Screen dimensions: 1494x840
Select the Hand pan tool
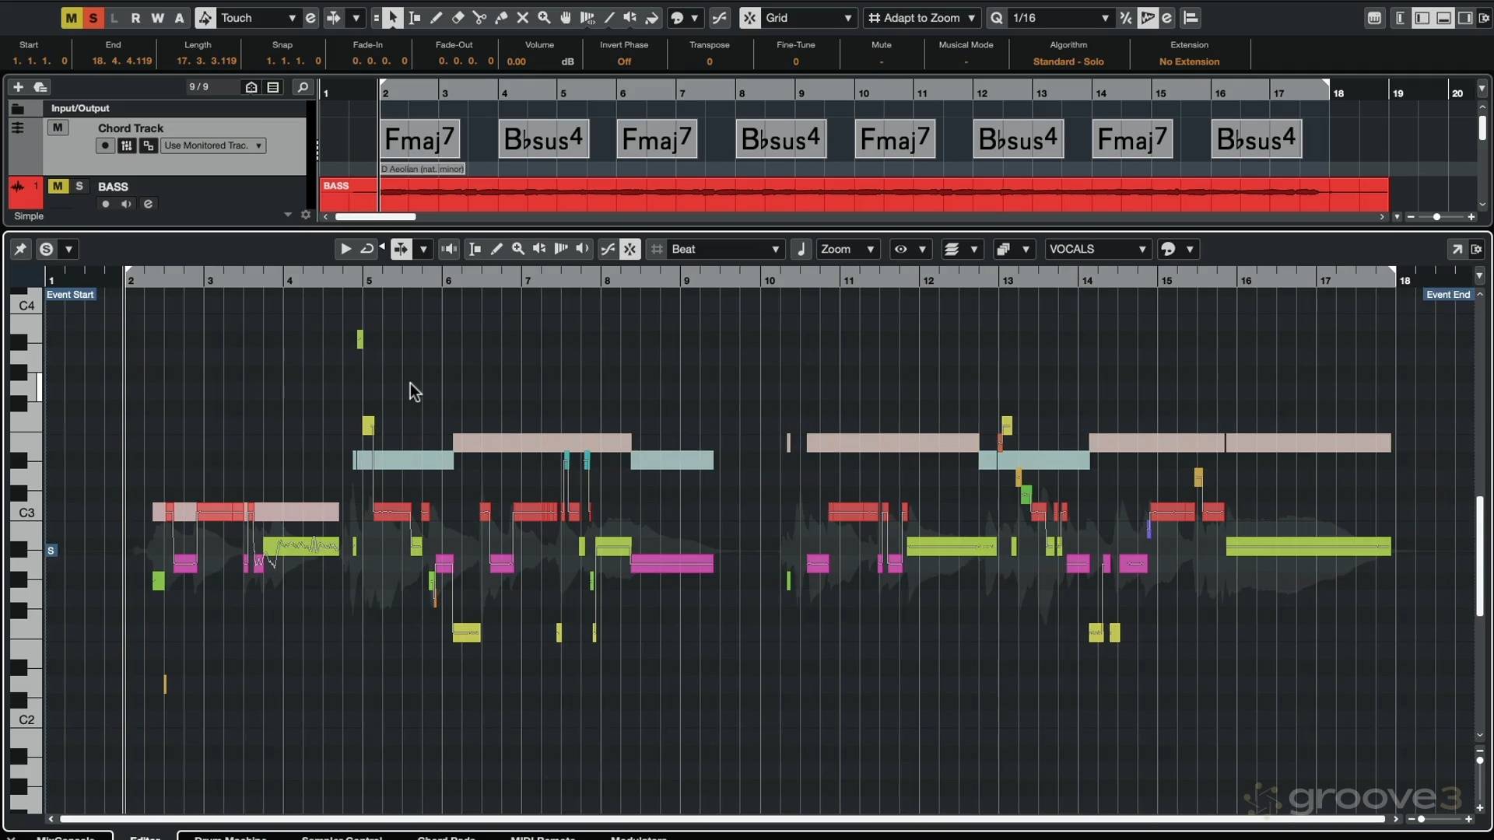click(566, 17)
